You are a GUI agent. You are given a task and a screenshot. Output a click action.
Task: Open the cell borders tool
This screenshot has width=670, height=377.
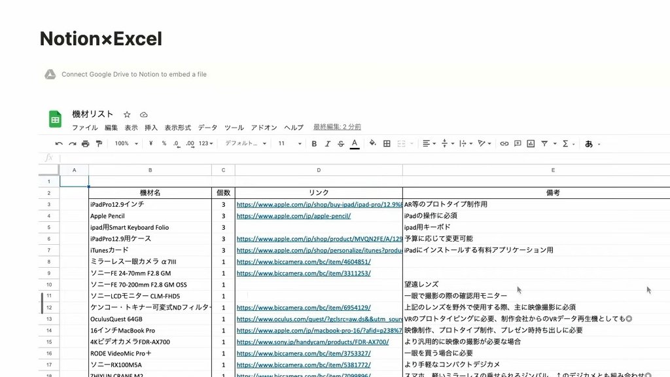[x=387, y=143]
